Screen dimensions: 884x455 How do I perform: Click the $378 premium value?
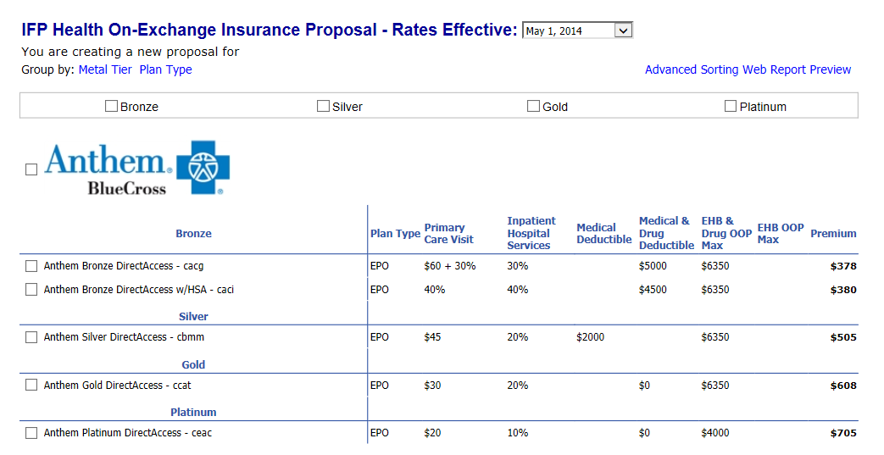click(x=843, y=266)
